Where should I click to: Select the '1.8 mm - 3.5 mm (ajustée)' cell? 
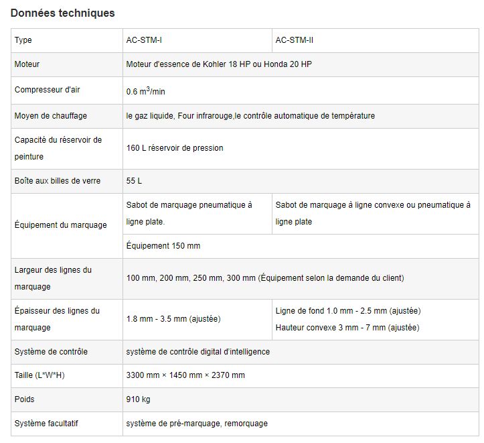(173, 318)
